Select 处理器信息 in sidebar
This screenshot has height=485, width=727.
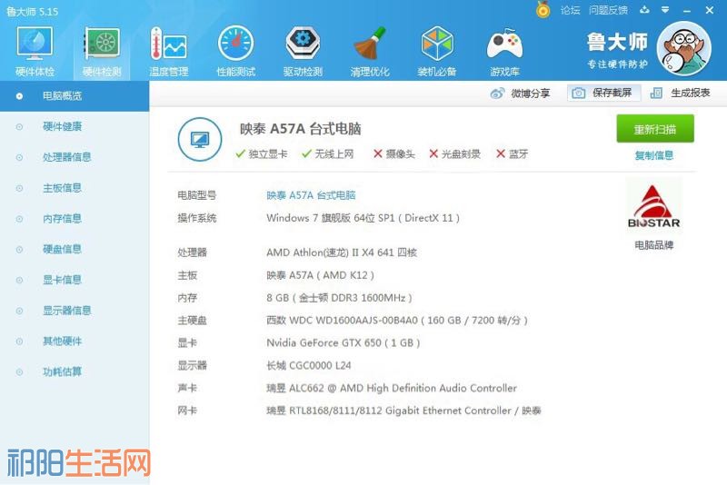pyautogui.click(x=75, y=157)
